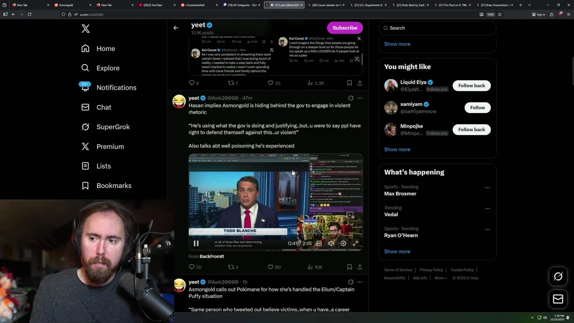Like the tweet with 25 likes
The height and width of the screenshot is (323, 574).
pyautogui.click(x=274, y=83)
